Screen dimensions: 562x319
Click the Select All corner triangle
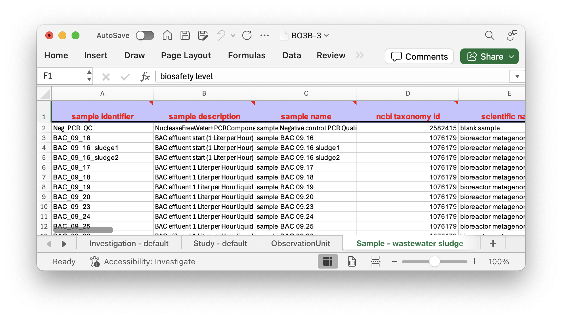click(x=45, y=94)
